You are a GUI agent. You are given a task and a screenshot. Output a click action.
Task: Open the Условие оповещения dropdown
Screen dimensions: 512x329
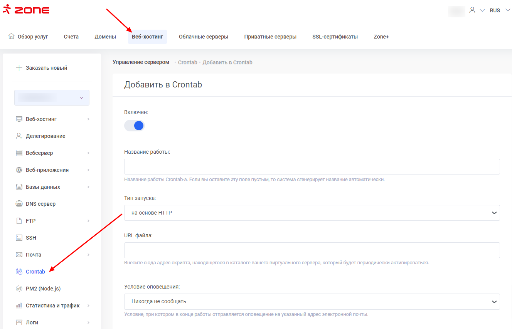click(x=312, y=301)
